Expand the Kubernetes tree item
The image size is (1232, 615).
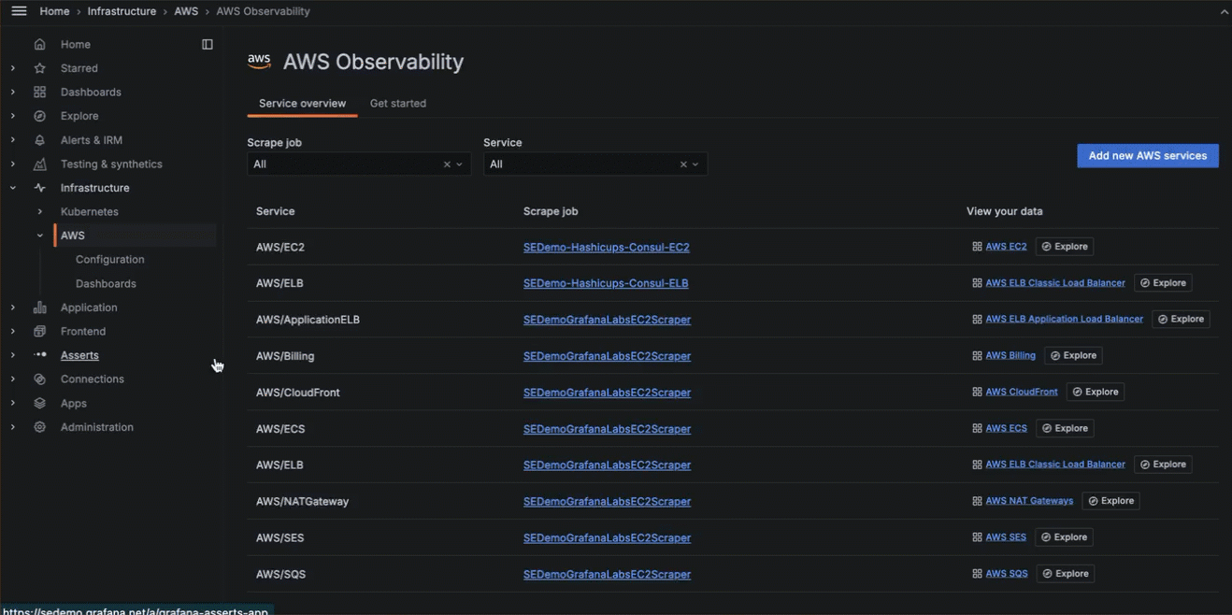click(39, 212)
